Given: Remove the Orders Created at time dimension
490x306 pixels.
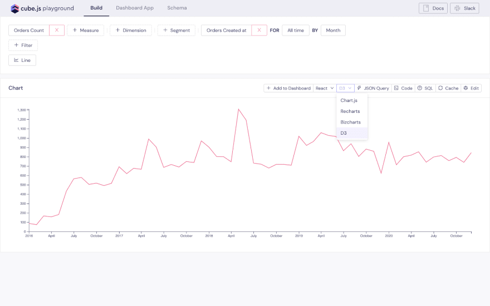Looking at the screenshot, I should [x=259, y=30].
